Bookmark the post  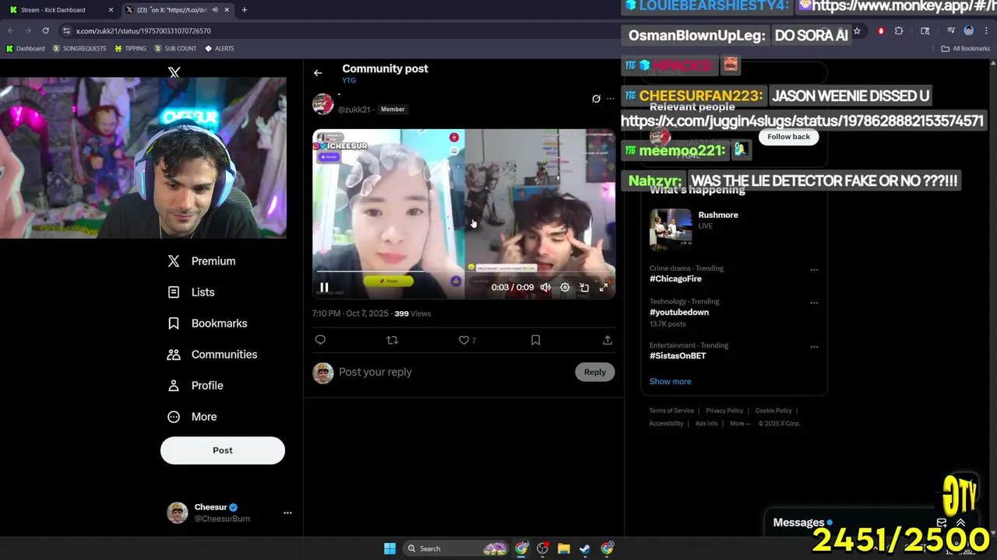pos(535,340)
